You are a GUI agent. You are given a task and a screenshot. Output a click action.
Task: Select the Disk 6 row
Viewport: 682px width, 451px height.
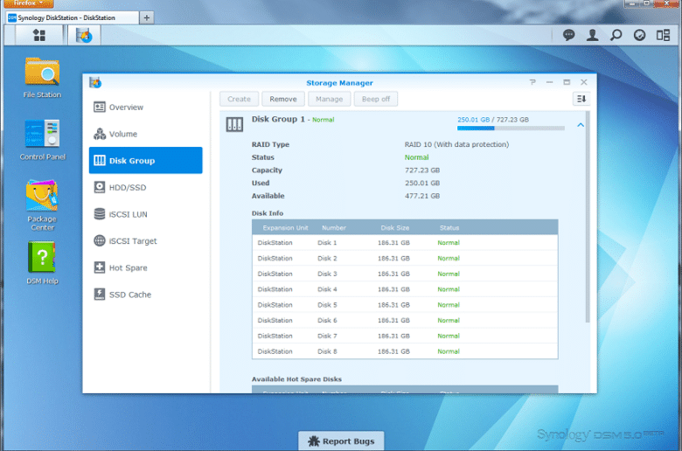pyautogui.click(x=405, y=320)
